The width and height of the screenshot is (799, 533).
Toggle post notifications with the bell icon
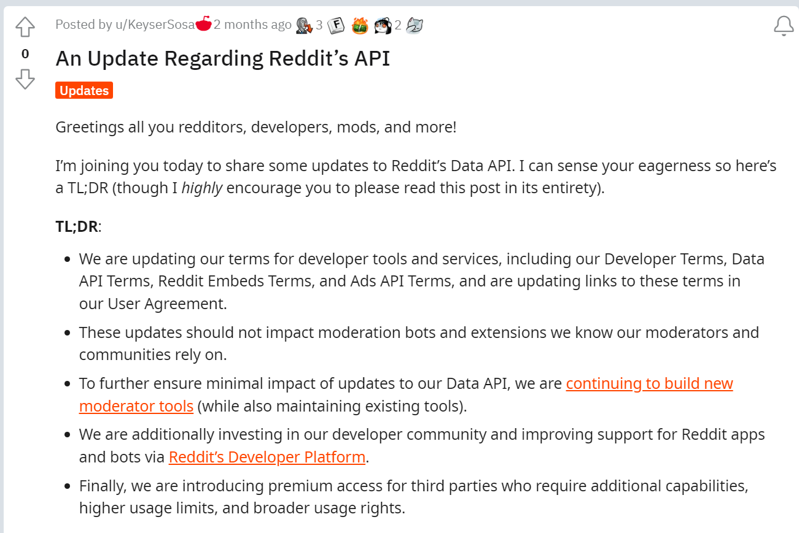[x=784, y=26]
